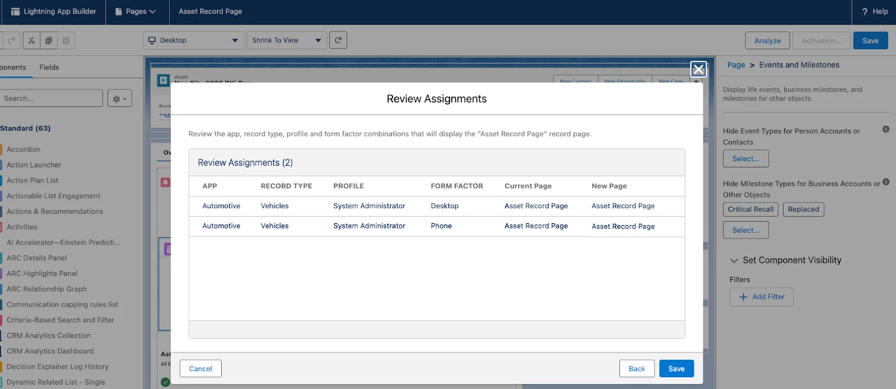Image resolution: width=896 pixels, height=389 pixels.
Task: Select the Action Launcher component
Action: 34,165
